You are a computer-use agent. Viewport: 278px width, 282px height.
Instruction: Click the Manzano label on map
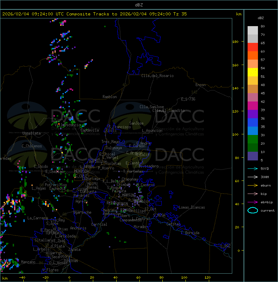click(x=28, y=262)
